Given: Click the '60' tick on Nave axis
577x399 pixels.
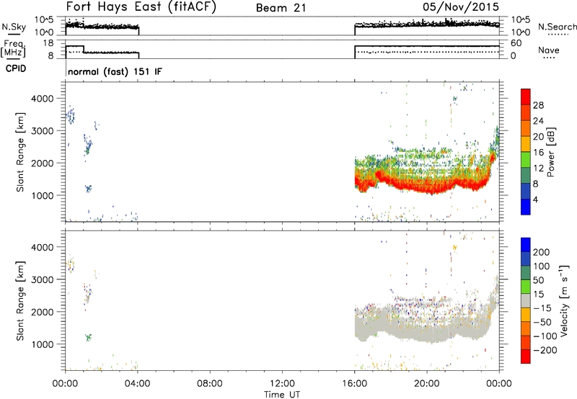Looking at the screenshot, I should [x=516, y=43].
